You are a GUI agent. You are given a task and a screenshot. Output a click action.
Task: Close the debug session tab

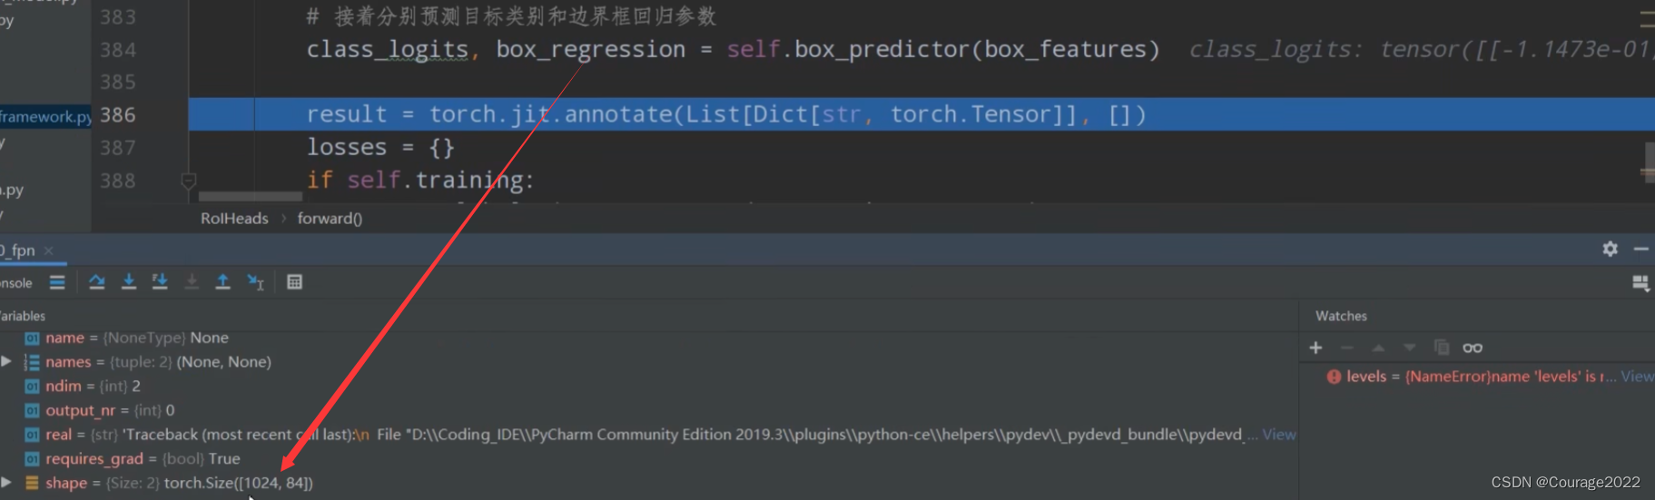pyautogui.click(x=49, y=250)
